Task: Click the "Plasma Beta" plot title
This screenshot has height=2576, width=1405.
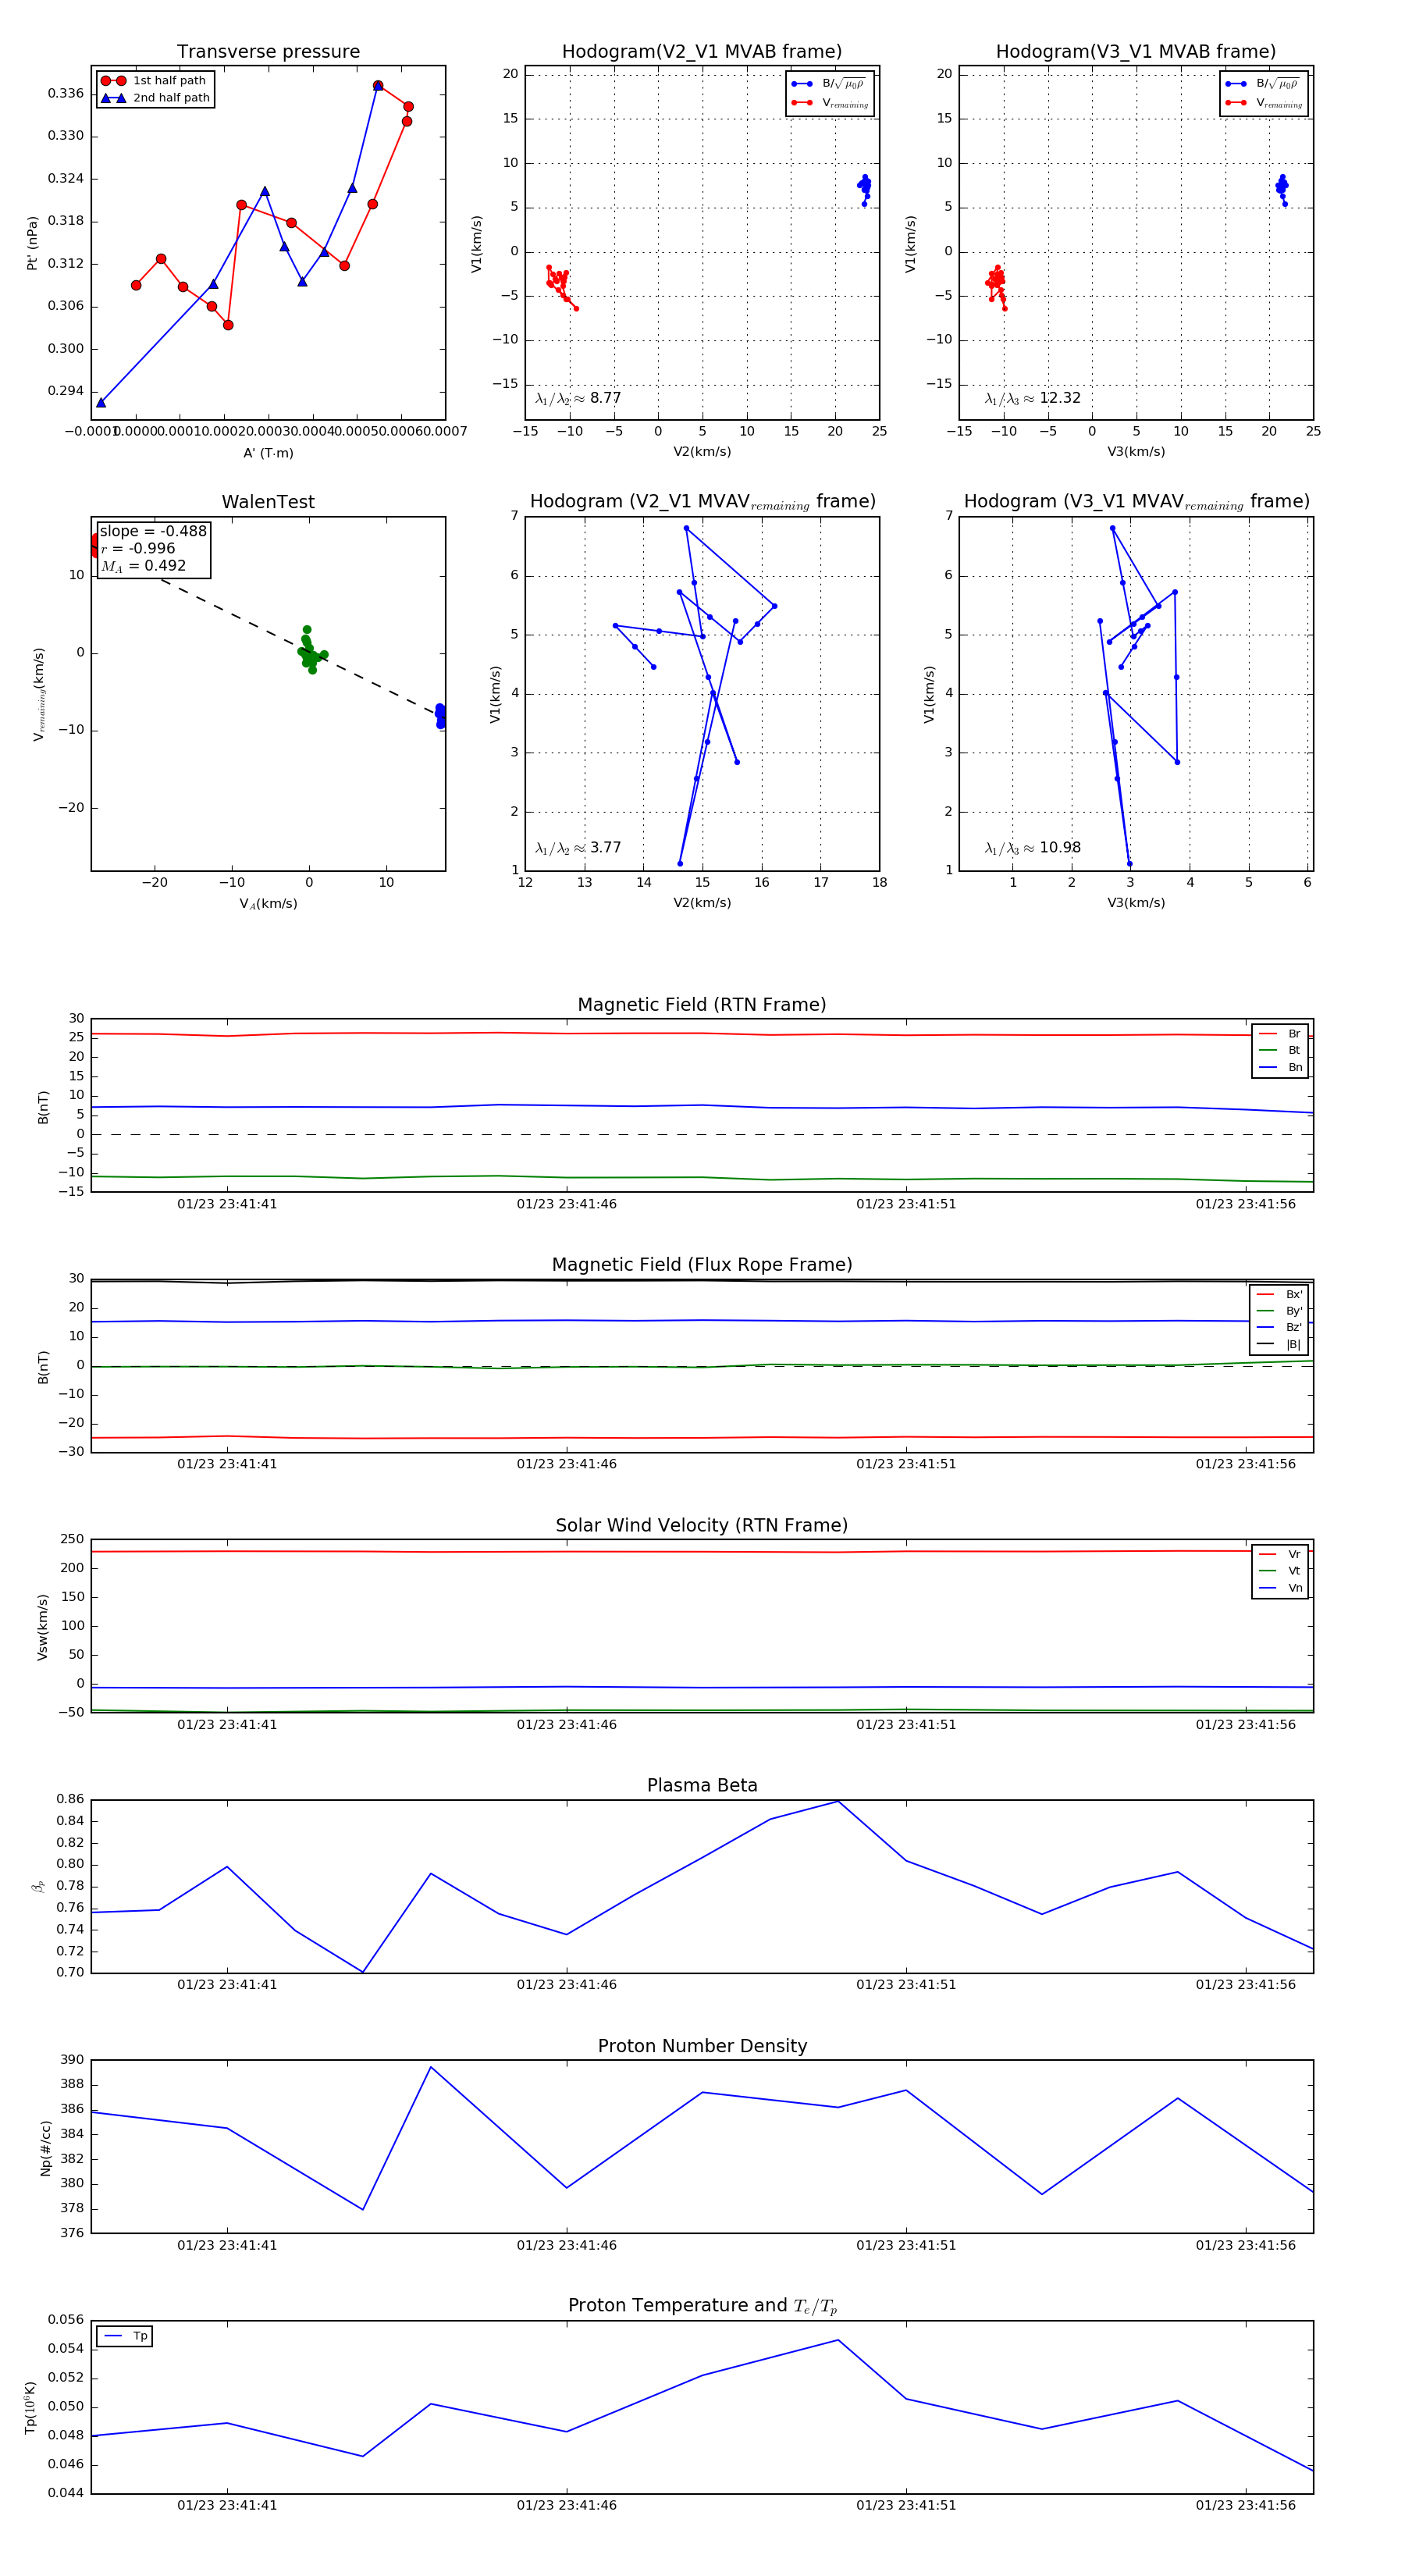Action: (x=702, y=1786)
